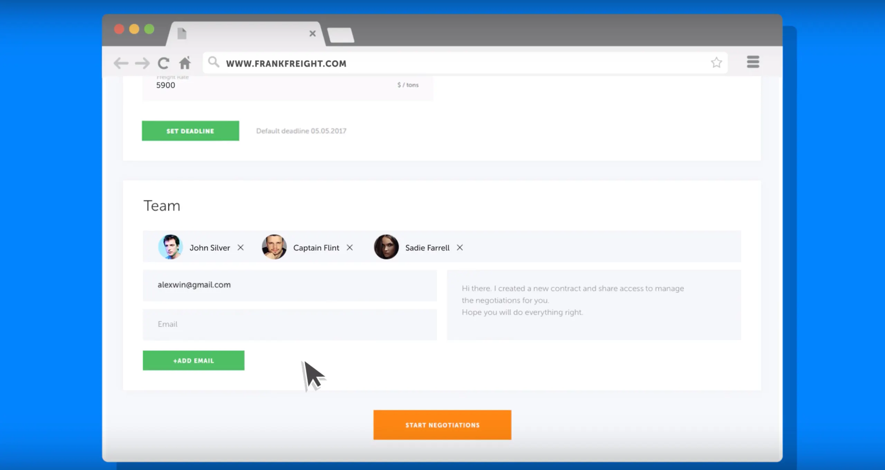Click the 'Default deadline 05.05.2017' text
Viewport: 885px width, 470px height.
[301, 131]
